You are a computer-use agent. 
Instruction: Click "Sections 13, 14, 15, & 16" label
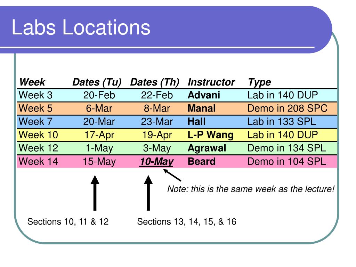[187, 221]
